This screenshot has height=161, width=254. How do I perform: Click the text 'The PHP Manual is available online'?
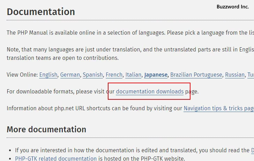click(51, 33)
